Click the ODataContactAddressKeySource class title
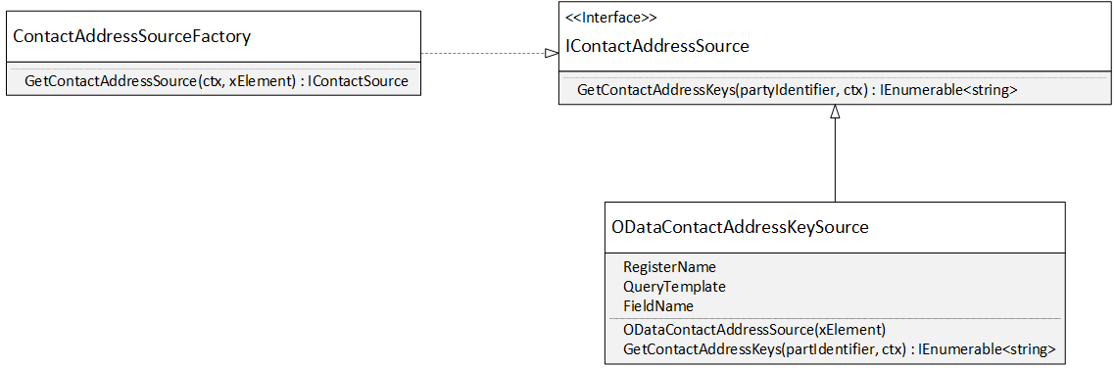This screenshot has width=1115, height=368. tap(741, 227)
